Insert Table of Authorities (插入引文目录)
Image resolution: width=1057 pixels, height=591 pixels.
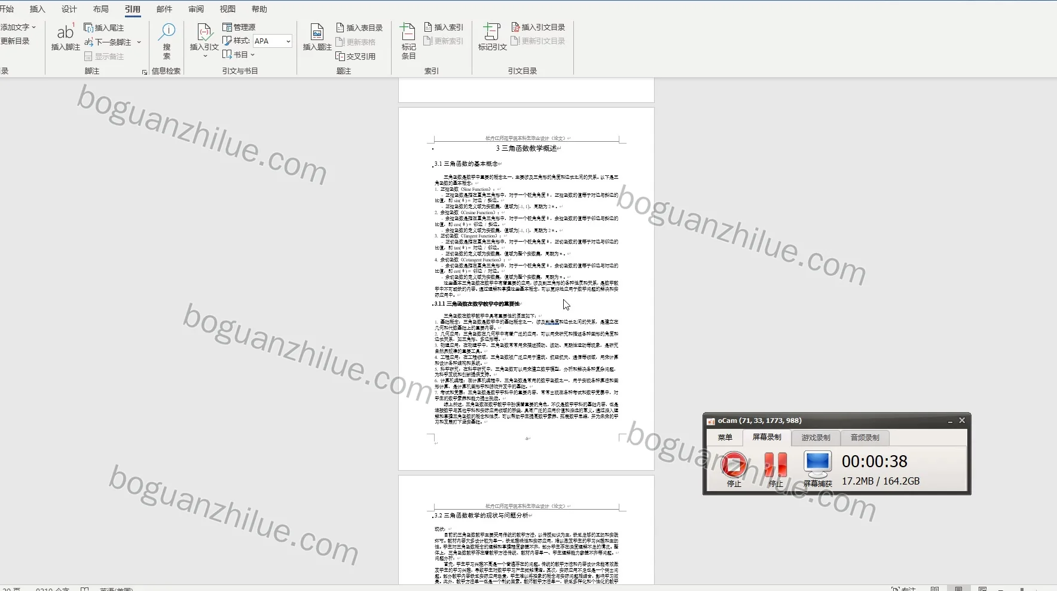538,27
